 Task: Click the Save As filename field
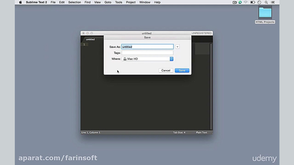pos(147,47)
